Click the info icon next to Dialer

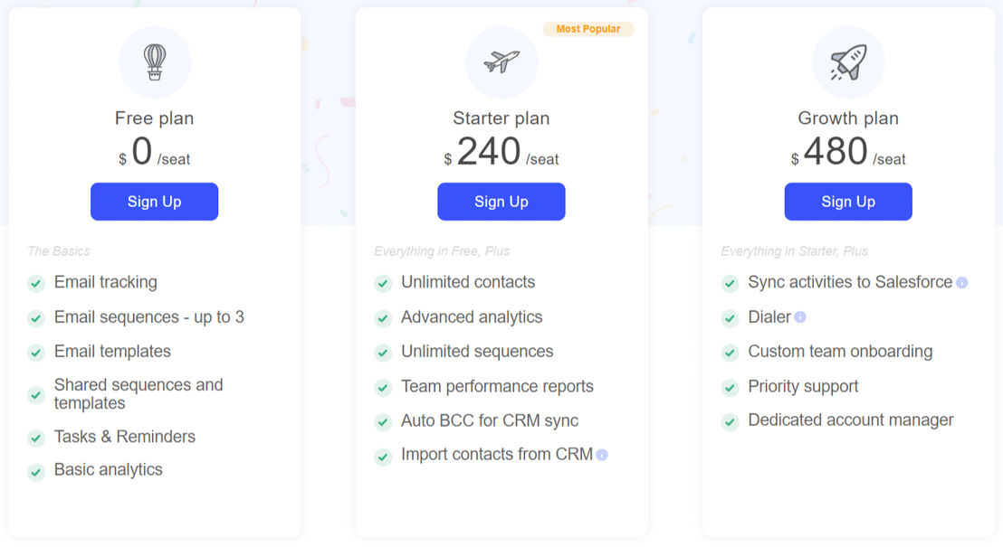pyautogui.click(x=799, y=317)
